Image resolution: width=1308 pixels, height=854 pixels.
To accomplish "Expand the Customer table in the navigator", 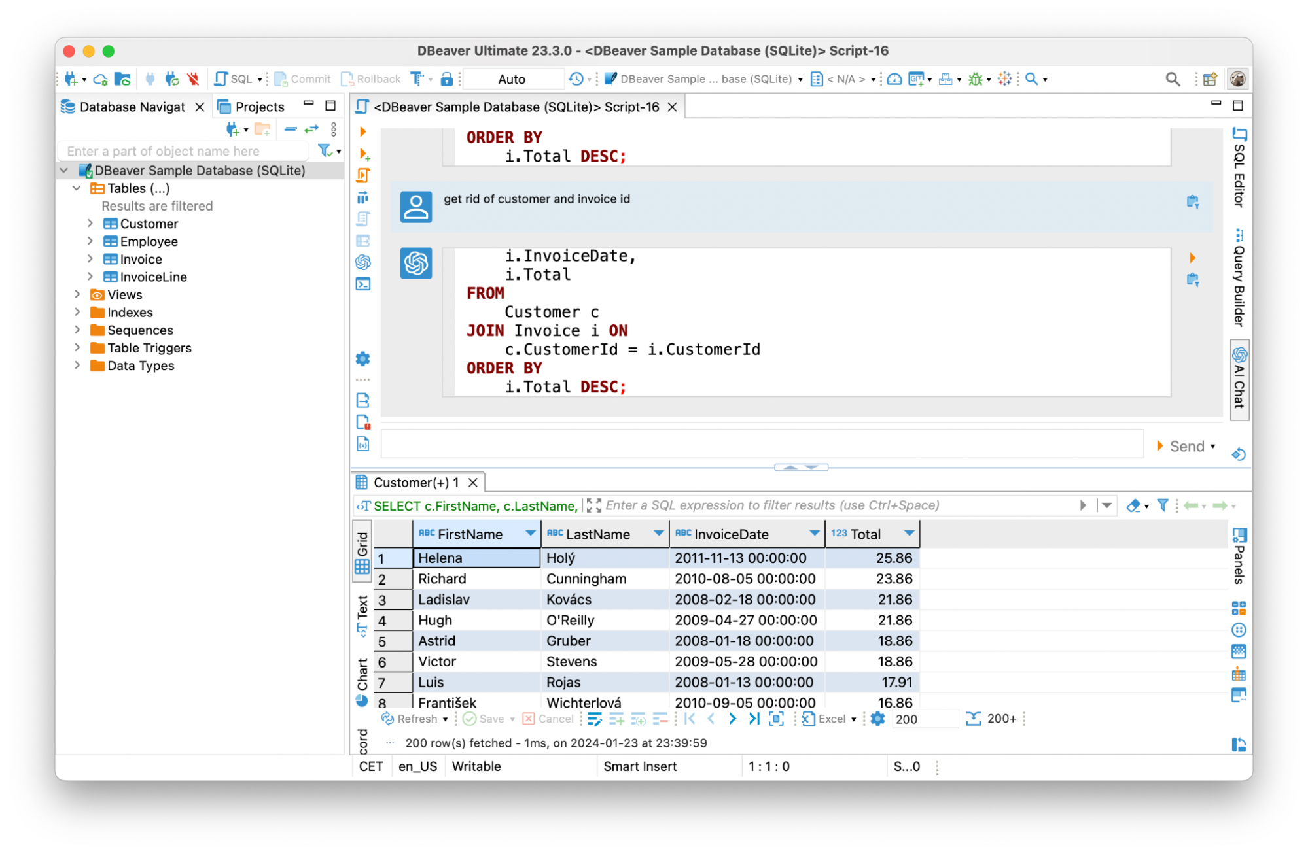I will coord(91,223).
